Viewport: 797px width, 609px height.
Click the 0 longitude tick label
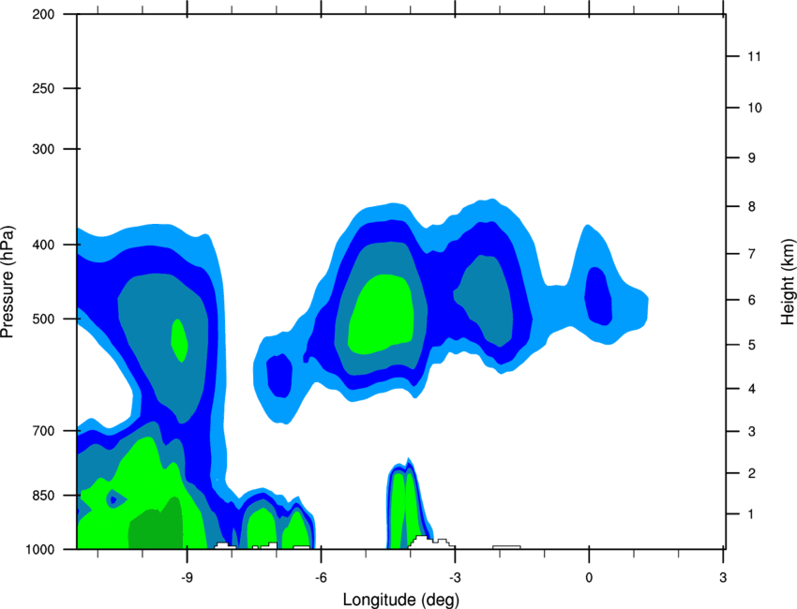(589, 577)
